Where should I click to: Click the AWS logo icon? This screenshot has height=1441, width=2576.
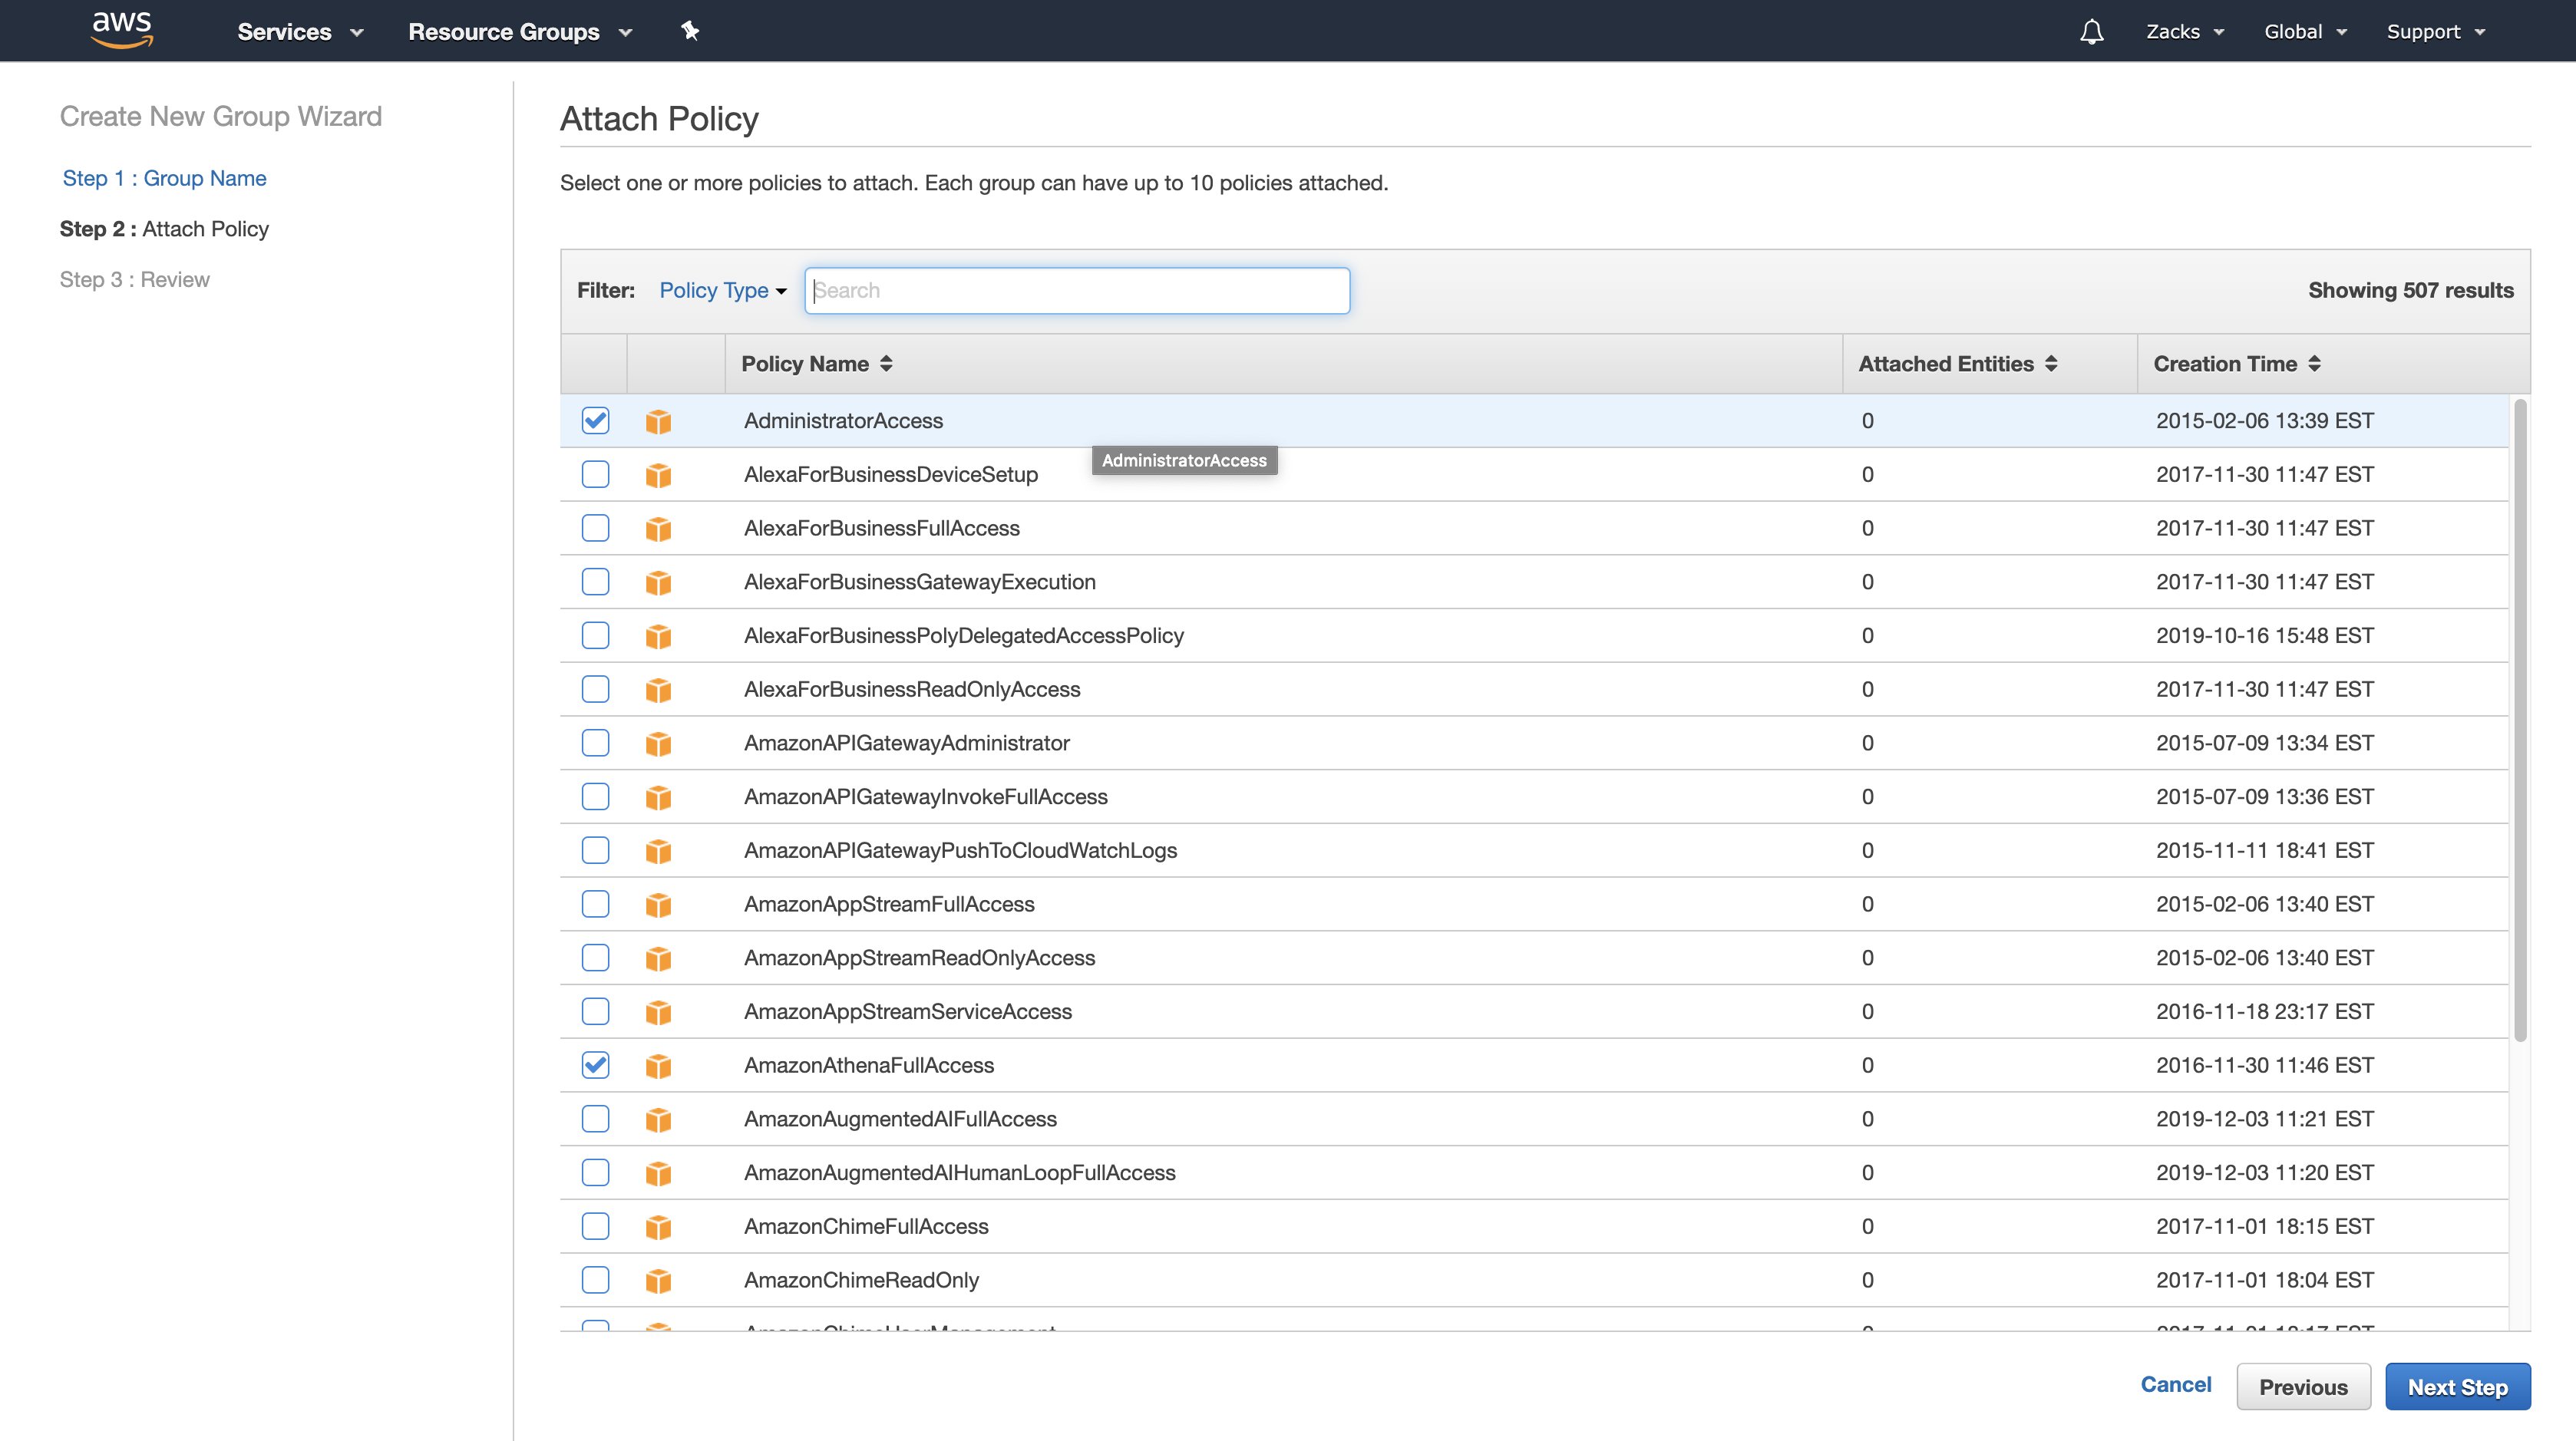(x=122, y=30)
